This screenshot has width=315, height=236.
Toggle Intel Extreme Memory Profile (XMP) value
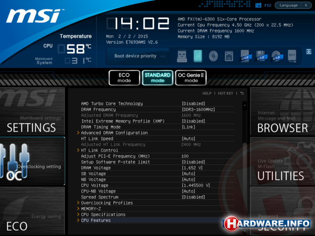193,121
